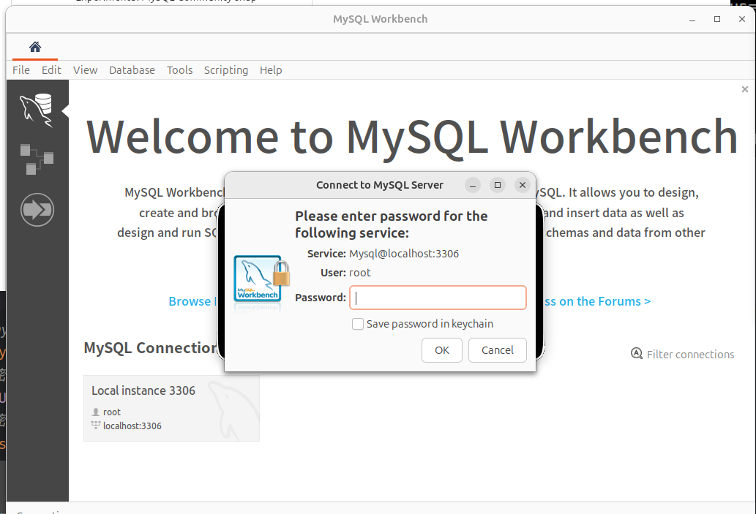Confirm password with the OK button

pyautogui.click(x=441, y=350)
